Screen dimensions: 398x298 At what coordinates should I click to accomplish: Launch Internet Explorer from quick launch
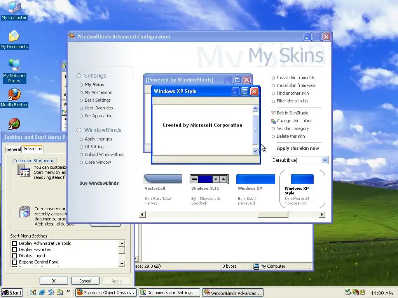point(42,292)
